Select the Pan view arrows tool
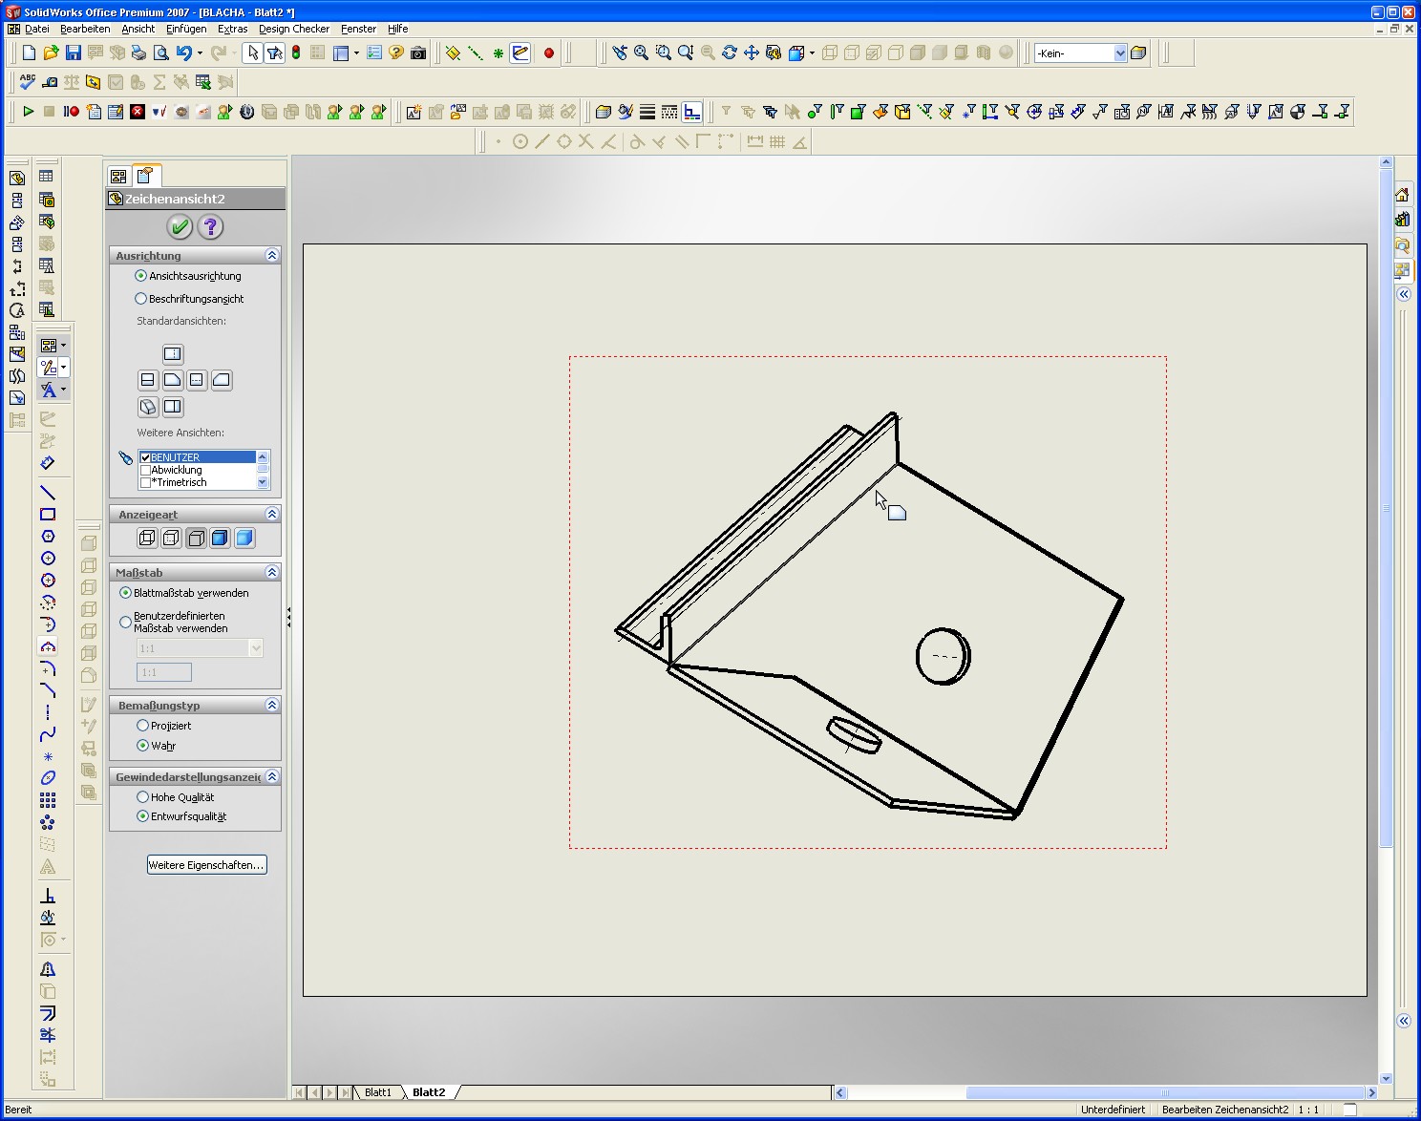The height and width of the screenshot is (1121, 1421). click(x=752, y=53)
